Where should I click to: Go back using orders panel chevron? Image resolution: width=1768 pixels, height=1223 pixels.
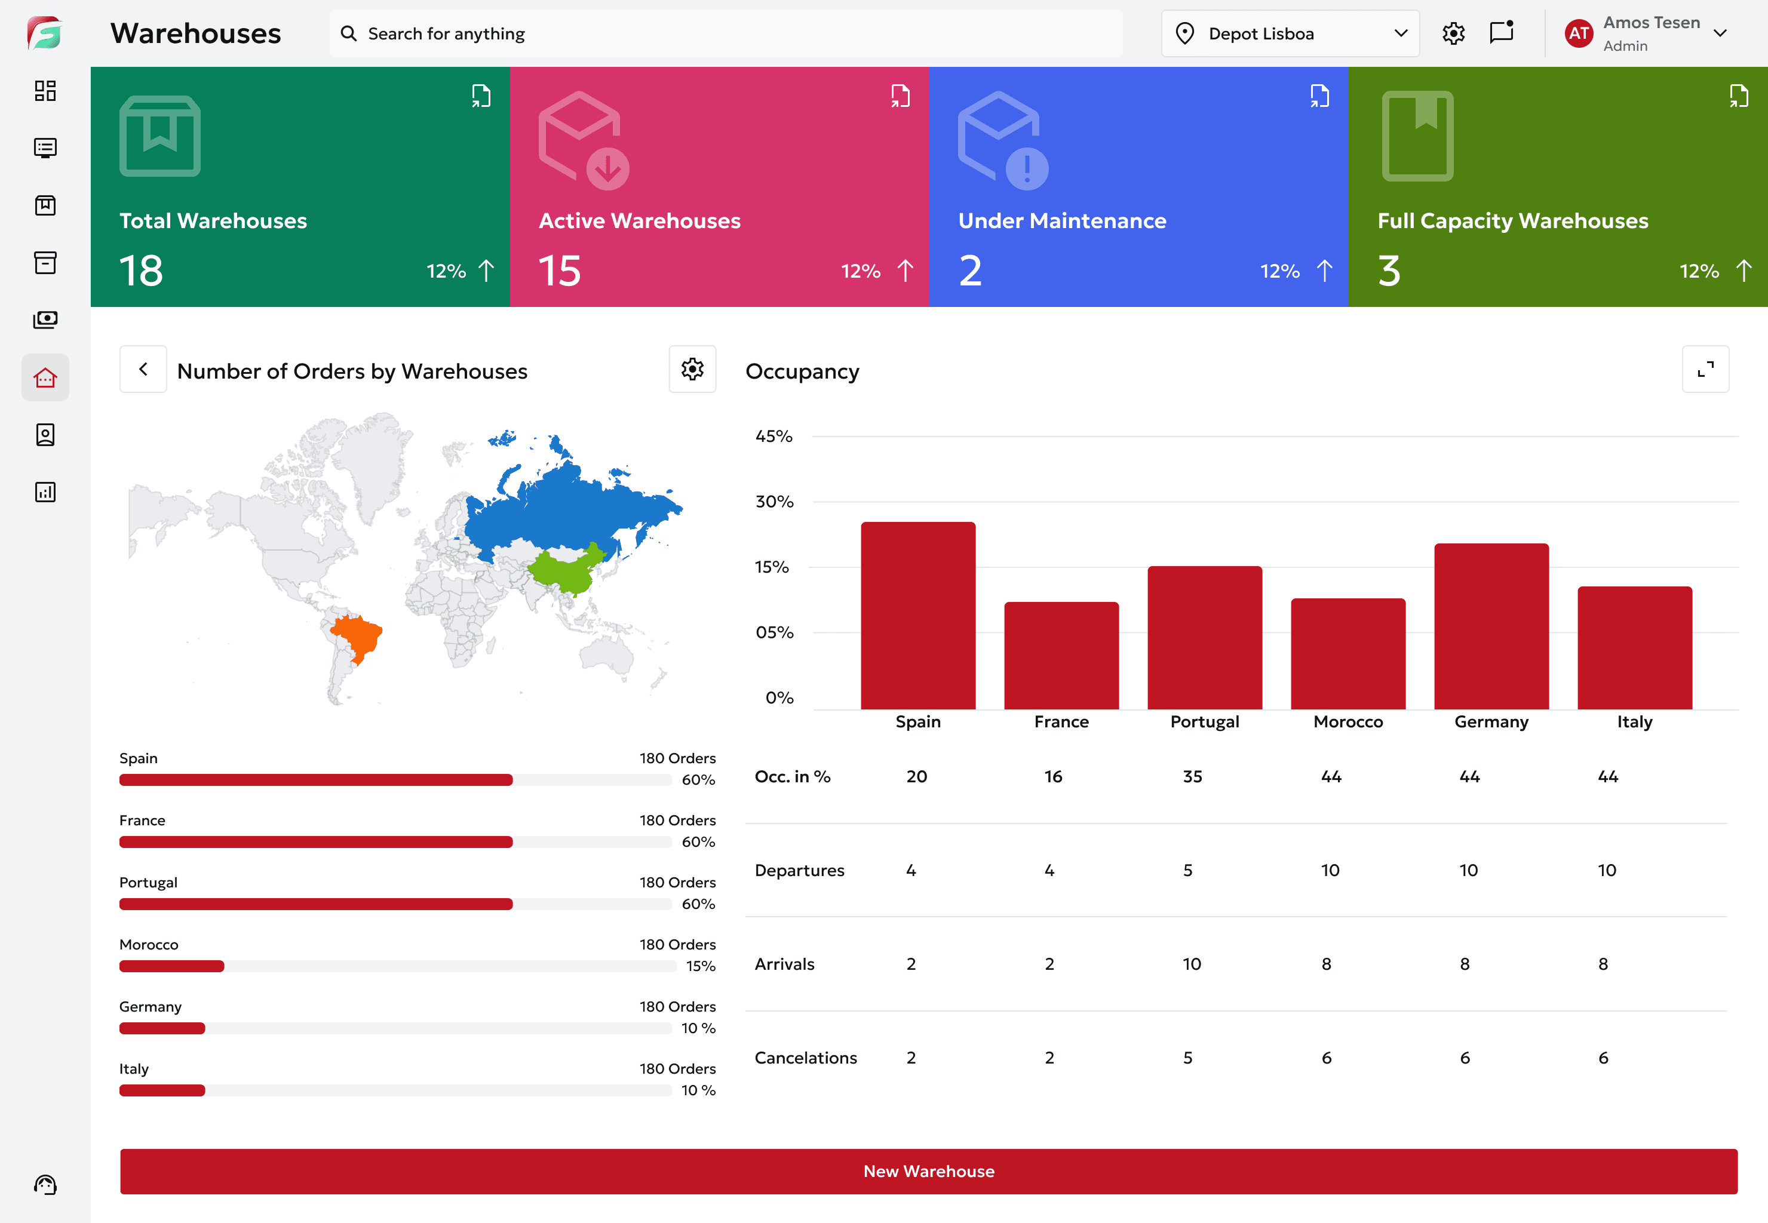click(143, 370)
